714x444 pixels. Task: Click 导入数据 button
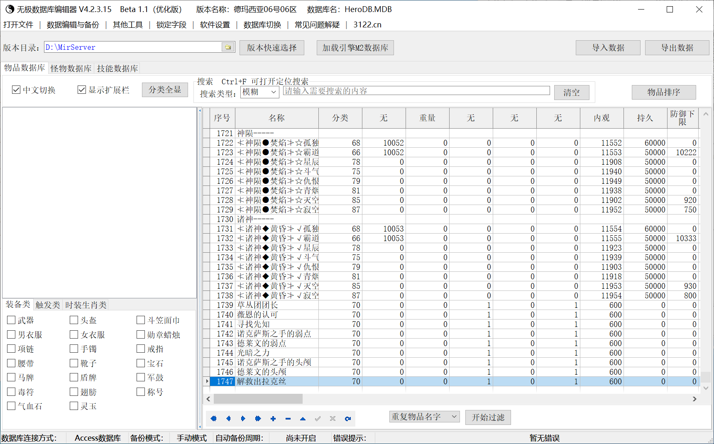(x=608, y=48)
